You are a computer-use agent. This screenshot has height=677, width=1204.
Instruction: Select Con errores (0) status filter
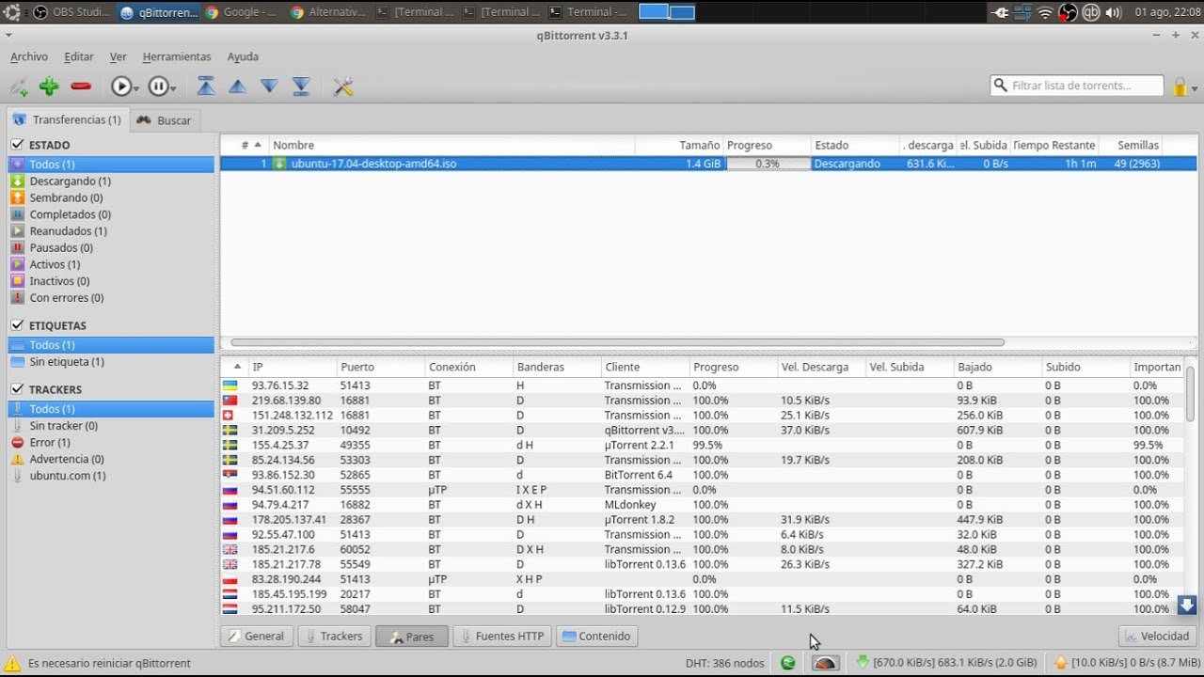pyautogui.click(x=111, y=297)
